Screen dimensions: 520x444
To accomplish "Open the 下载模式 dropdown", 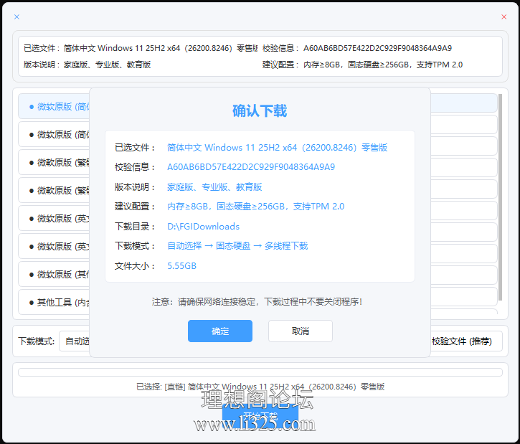I will tap(75, 341).
